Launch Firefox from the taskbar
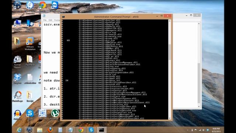 pos(50,130)
